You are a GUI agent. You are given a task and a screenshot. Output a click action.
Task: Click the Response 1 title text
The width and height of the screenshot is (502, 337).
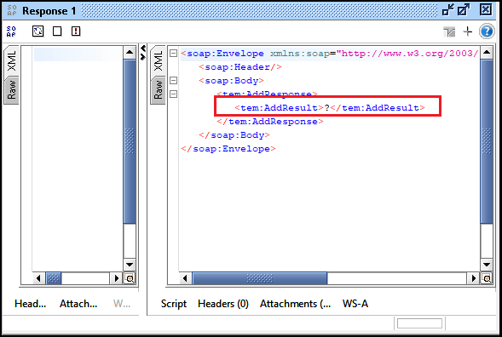49,11
